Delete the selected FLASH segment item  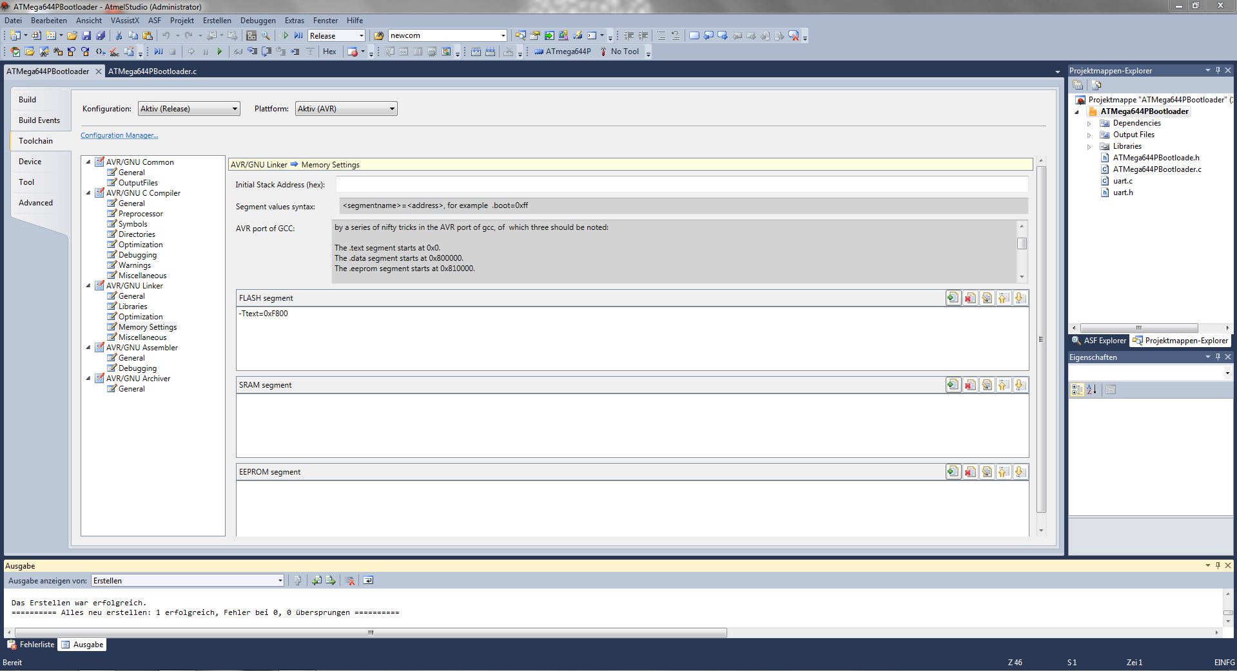969,298
